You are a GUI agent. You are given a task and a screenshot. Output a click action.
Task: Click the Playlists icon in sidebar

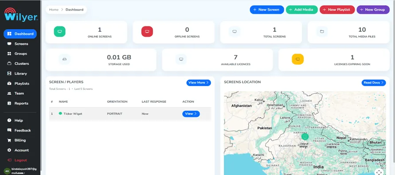(x=9, y=83)
